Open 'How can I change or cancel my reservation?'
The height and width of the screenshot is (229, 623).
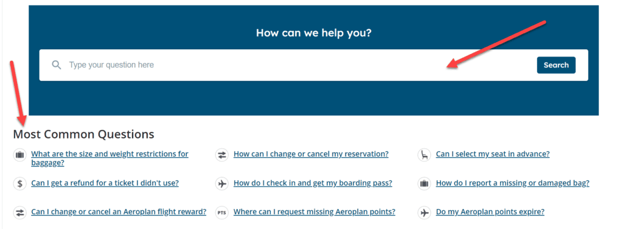point(311,154)
